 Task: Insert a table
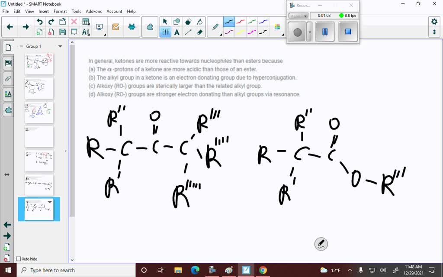point(85,21)
